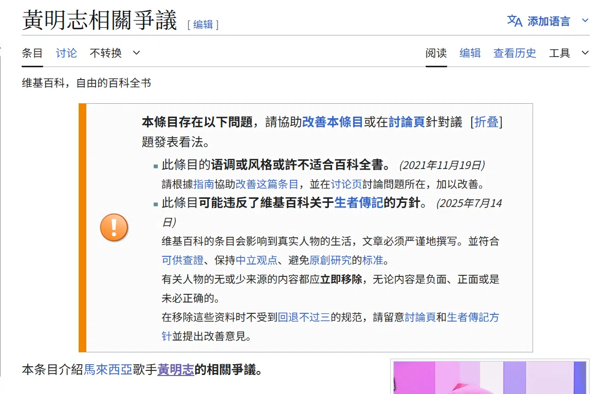Click the orange exclamation warning icon
The image size is (605, 394).
coord(114,228)
